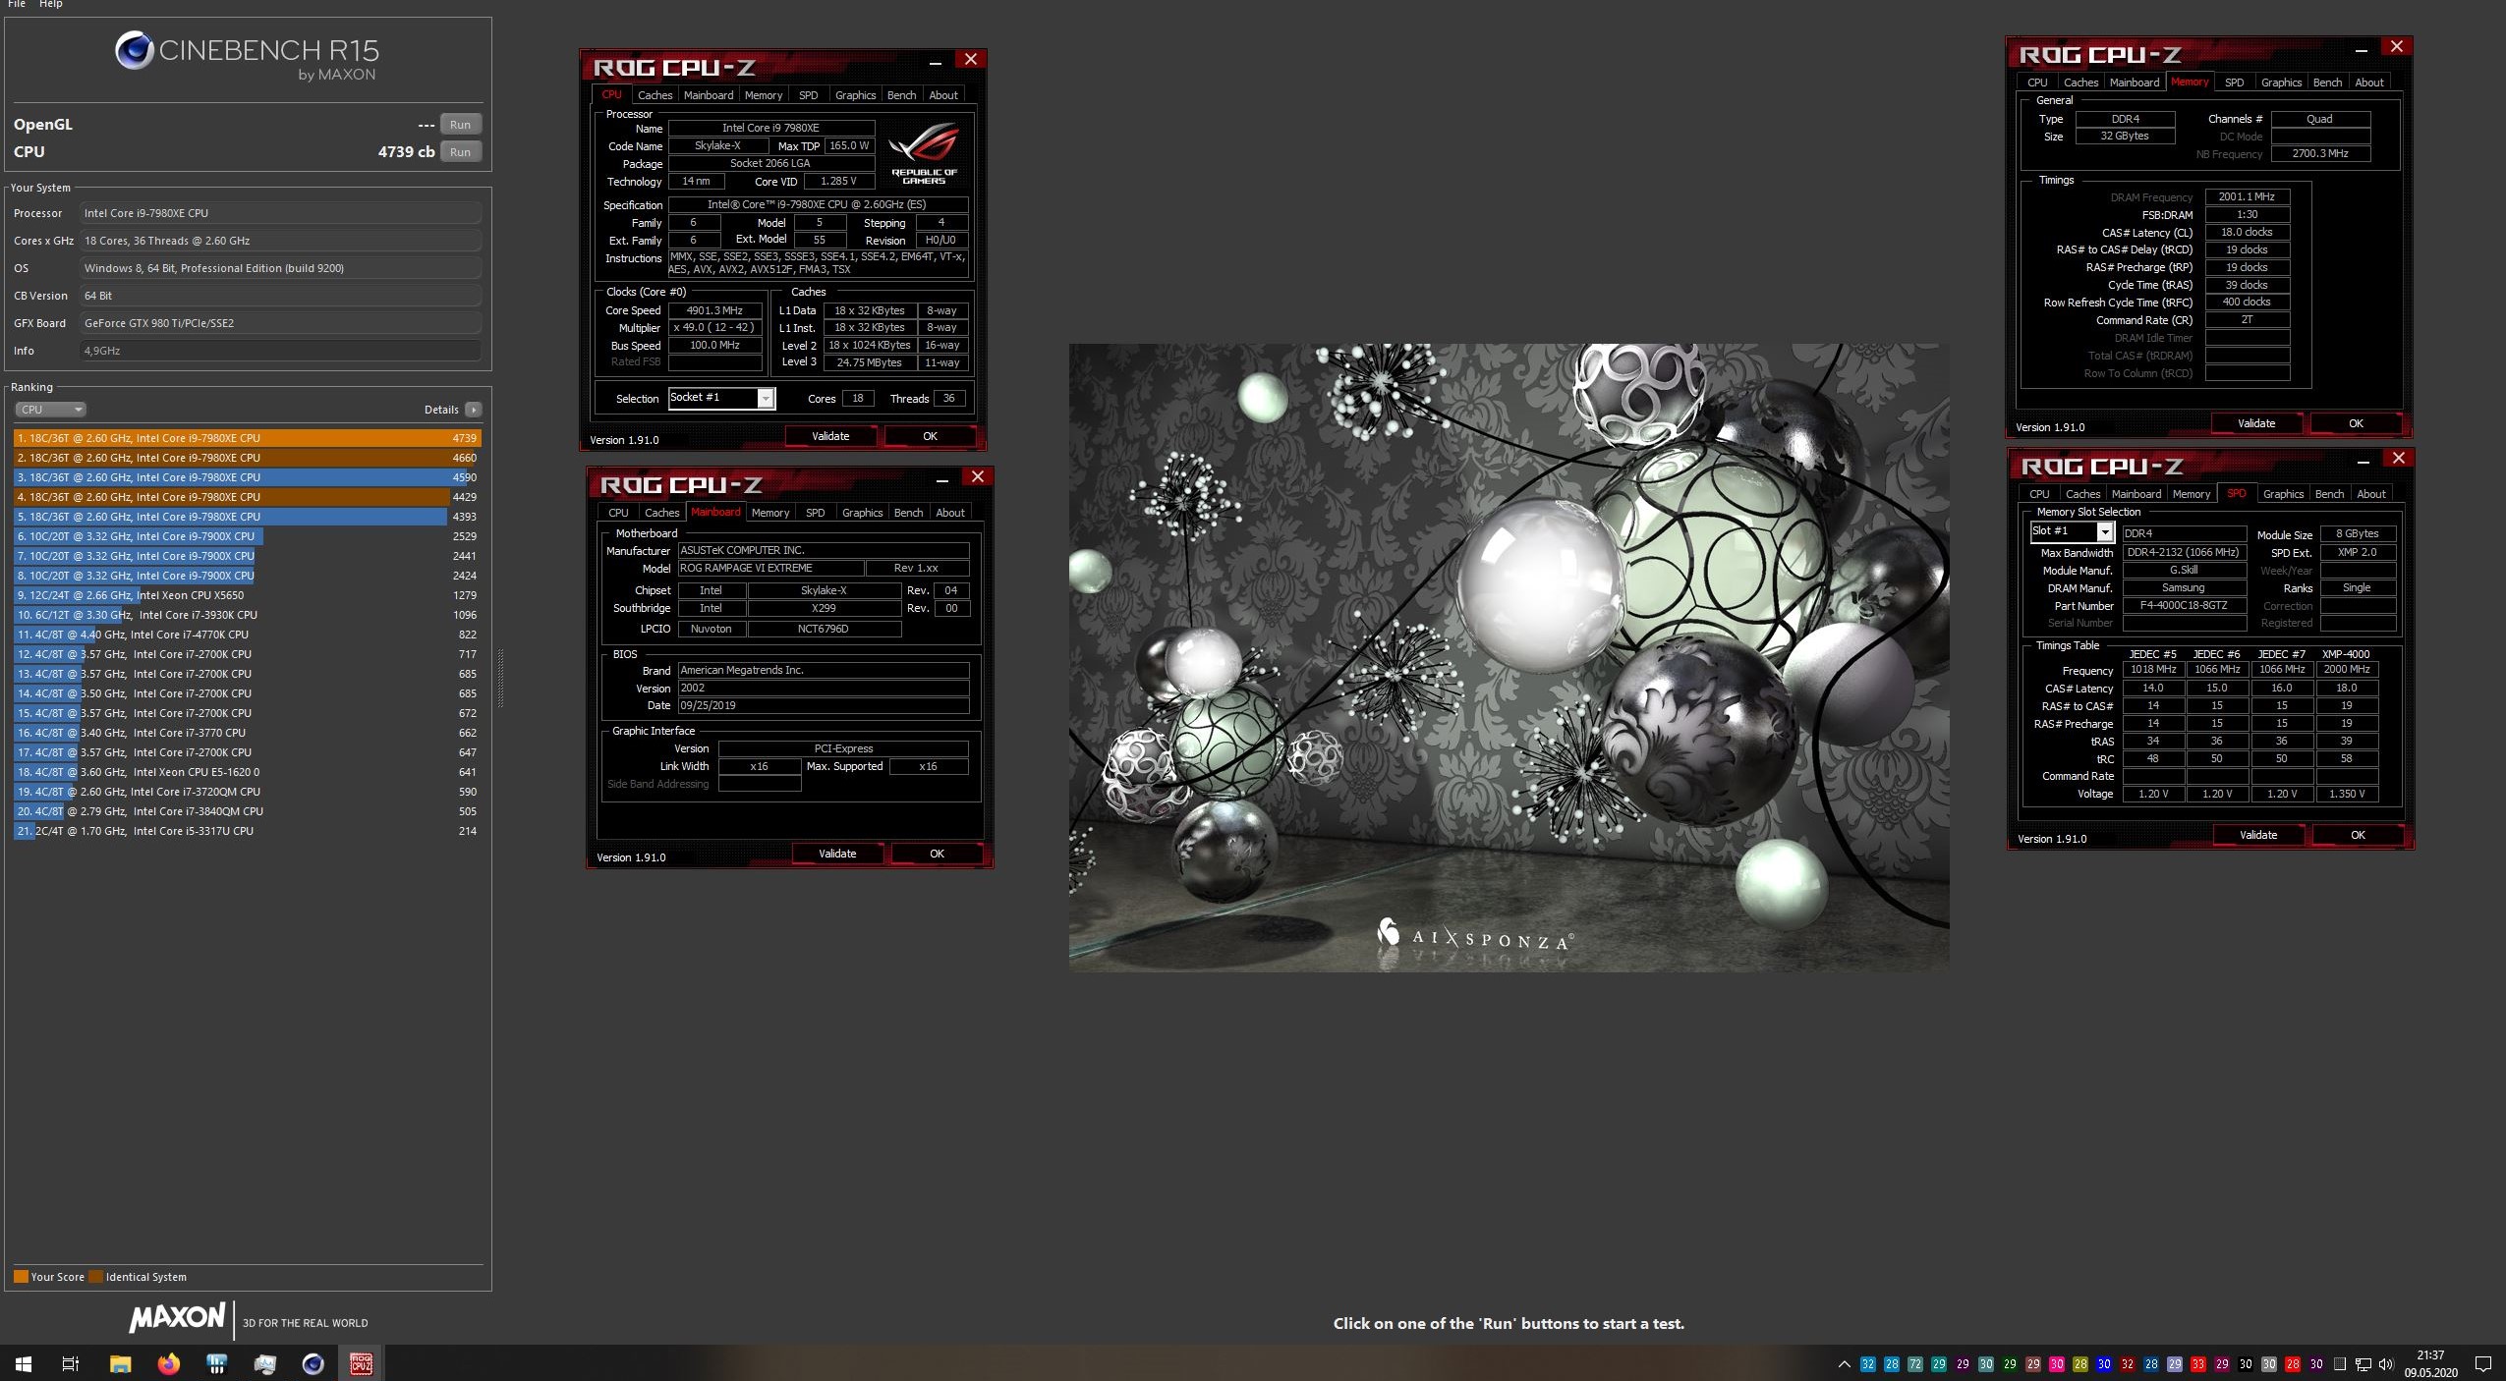Click Validate in the Mainboard window
The width and height of the screenshot is (2506, 1381).
(x=837, y=854)
